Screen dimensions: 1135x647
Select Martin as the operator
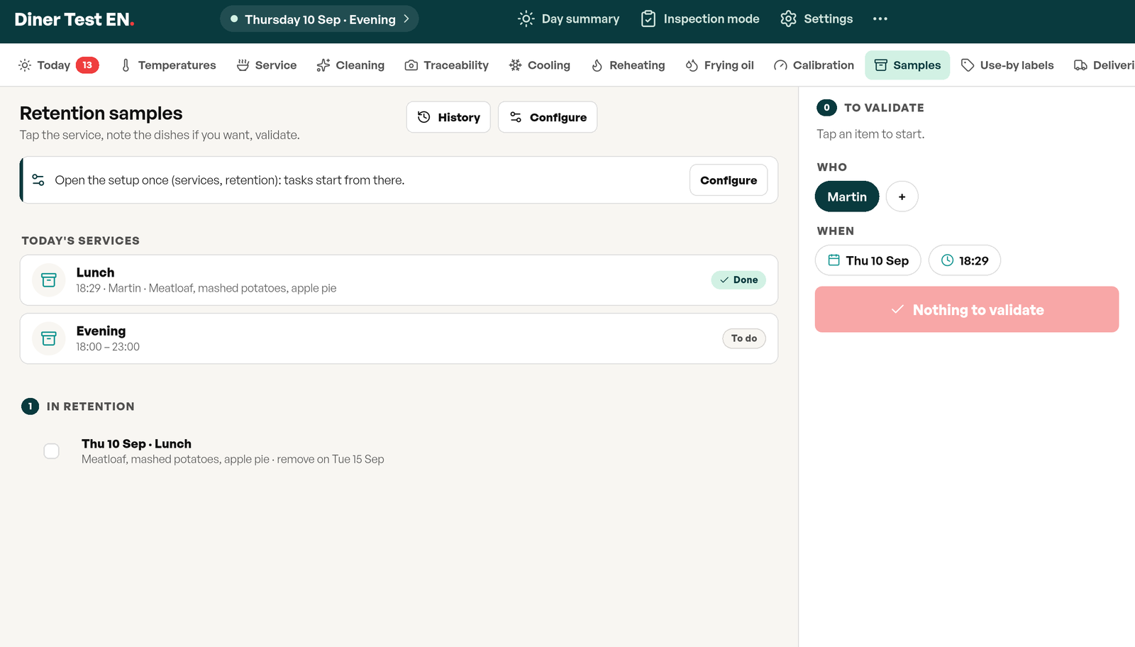point(847,197)
